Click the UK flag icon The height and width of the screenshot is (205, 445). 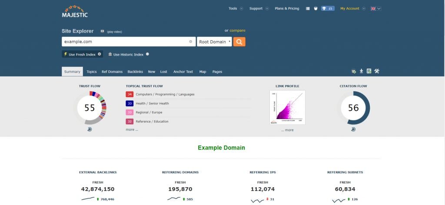click(x=373, y=9)
